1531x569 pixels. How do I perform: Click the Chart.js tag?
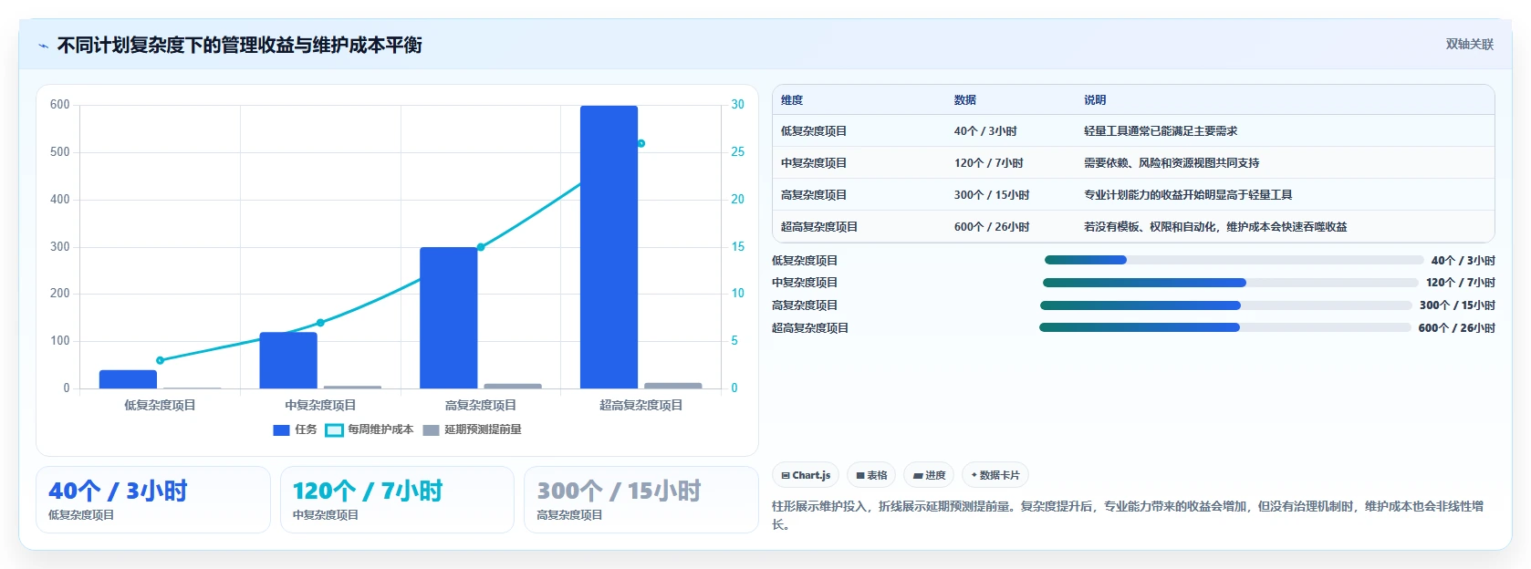[x=806, y=475]
